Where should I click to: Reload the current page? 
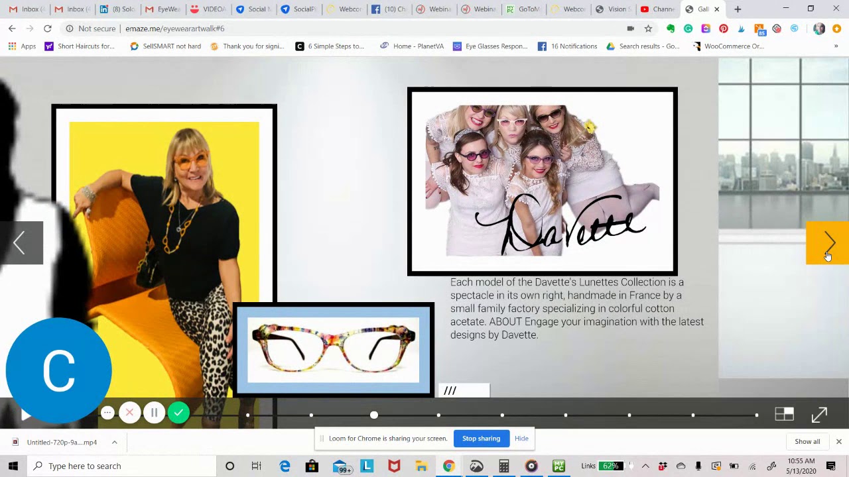pyautogui.click(x=48, y=28)
